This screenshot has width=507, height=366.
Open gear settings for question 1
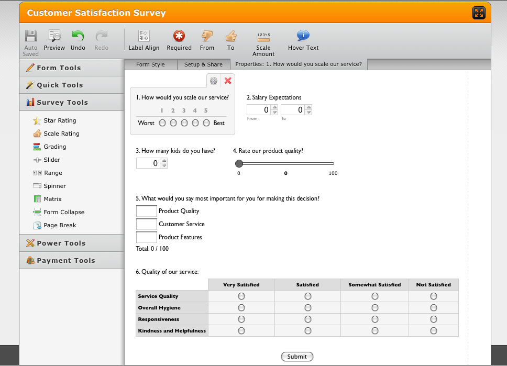click(x=214, y=81)
